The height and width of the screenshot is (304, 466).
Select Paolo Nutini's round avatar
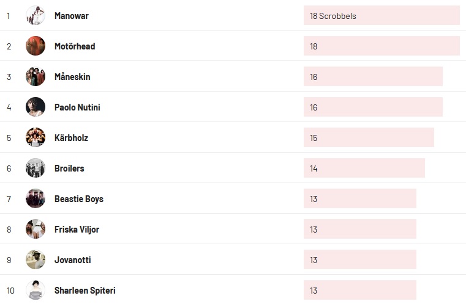coord(36,107)
